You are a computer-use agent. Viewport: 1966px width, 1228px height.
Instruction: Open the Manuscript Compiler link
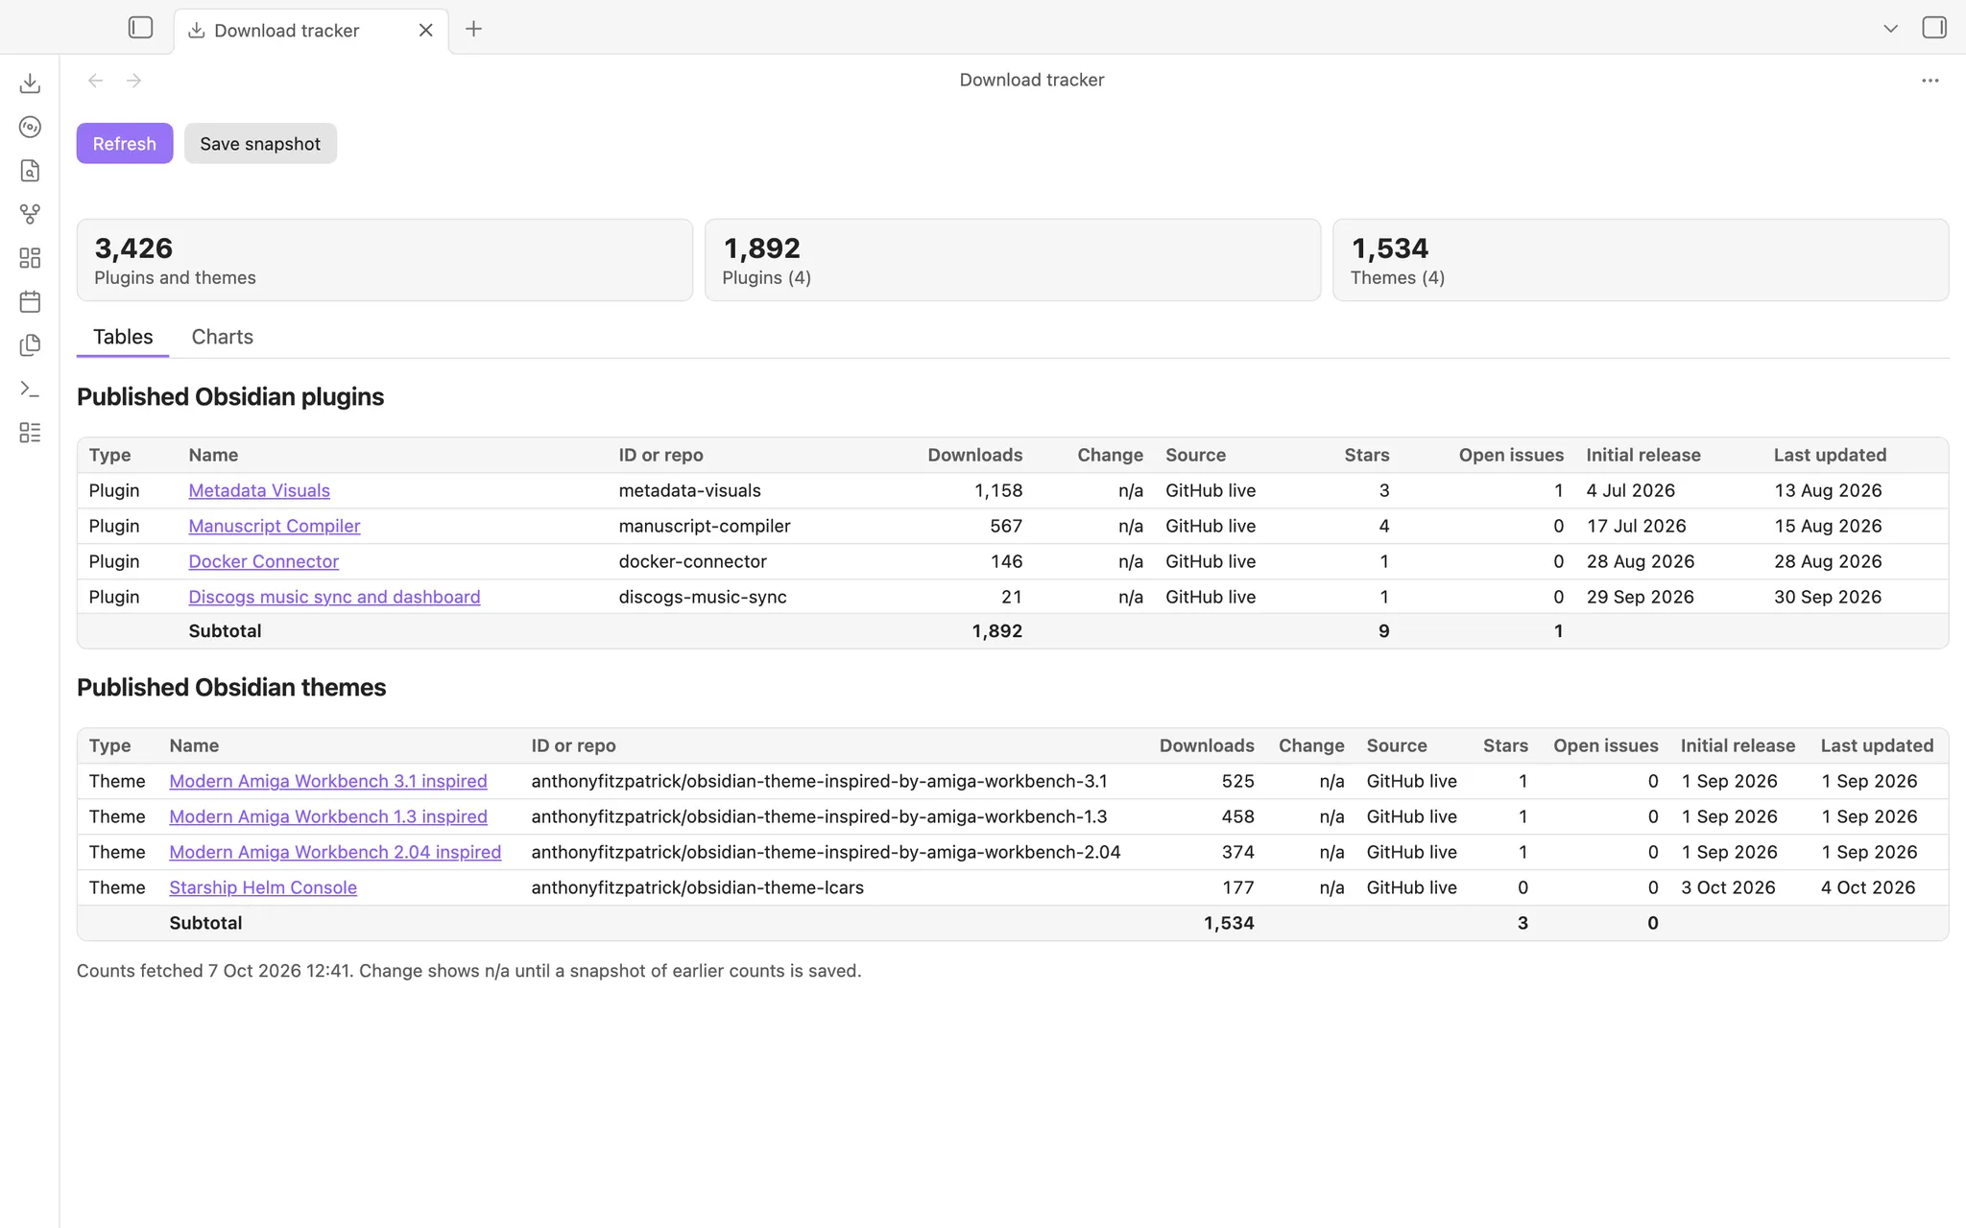[x=275, y=526]
